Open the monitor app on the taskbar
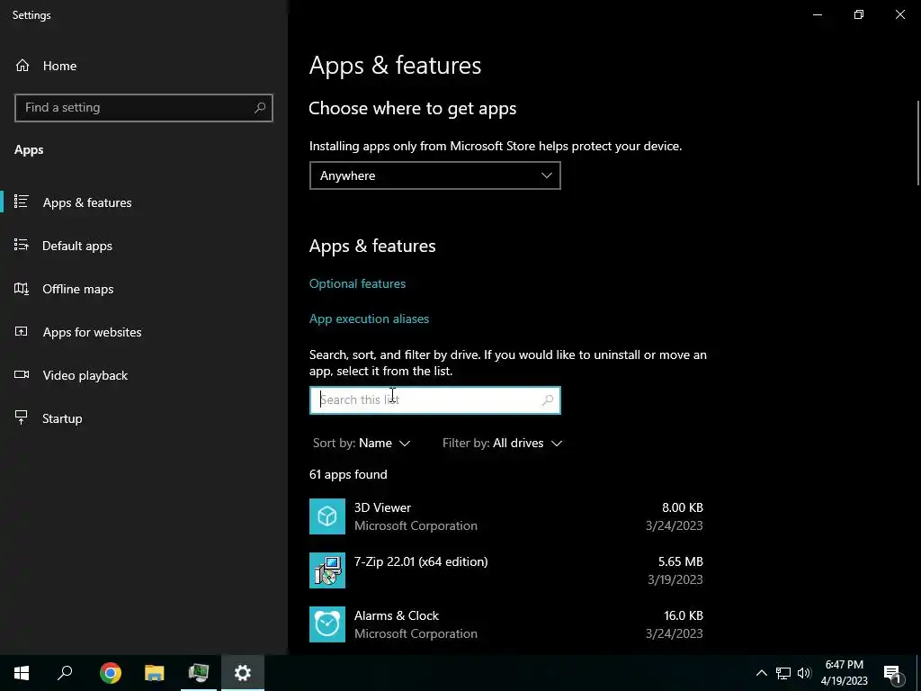Image resolution: width=921 pixels, height=691 pixels. (199, 673)
